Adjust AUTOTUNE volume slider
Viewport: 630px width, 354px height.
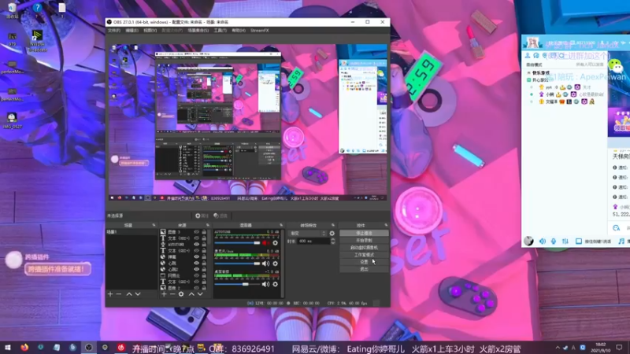(237, 243)
